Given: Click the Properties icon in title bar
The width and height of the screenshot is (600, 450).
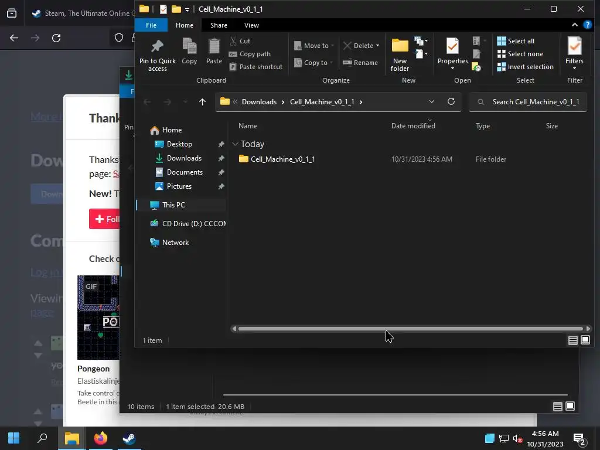Looking at the screenshot, I should click(163, 9).
